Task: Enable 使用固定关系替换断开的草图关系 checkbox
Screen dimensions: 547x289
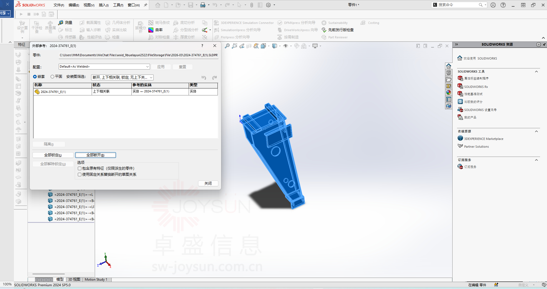Action: [x=80, y=175]
